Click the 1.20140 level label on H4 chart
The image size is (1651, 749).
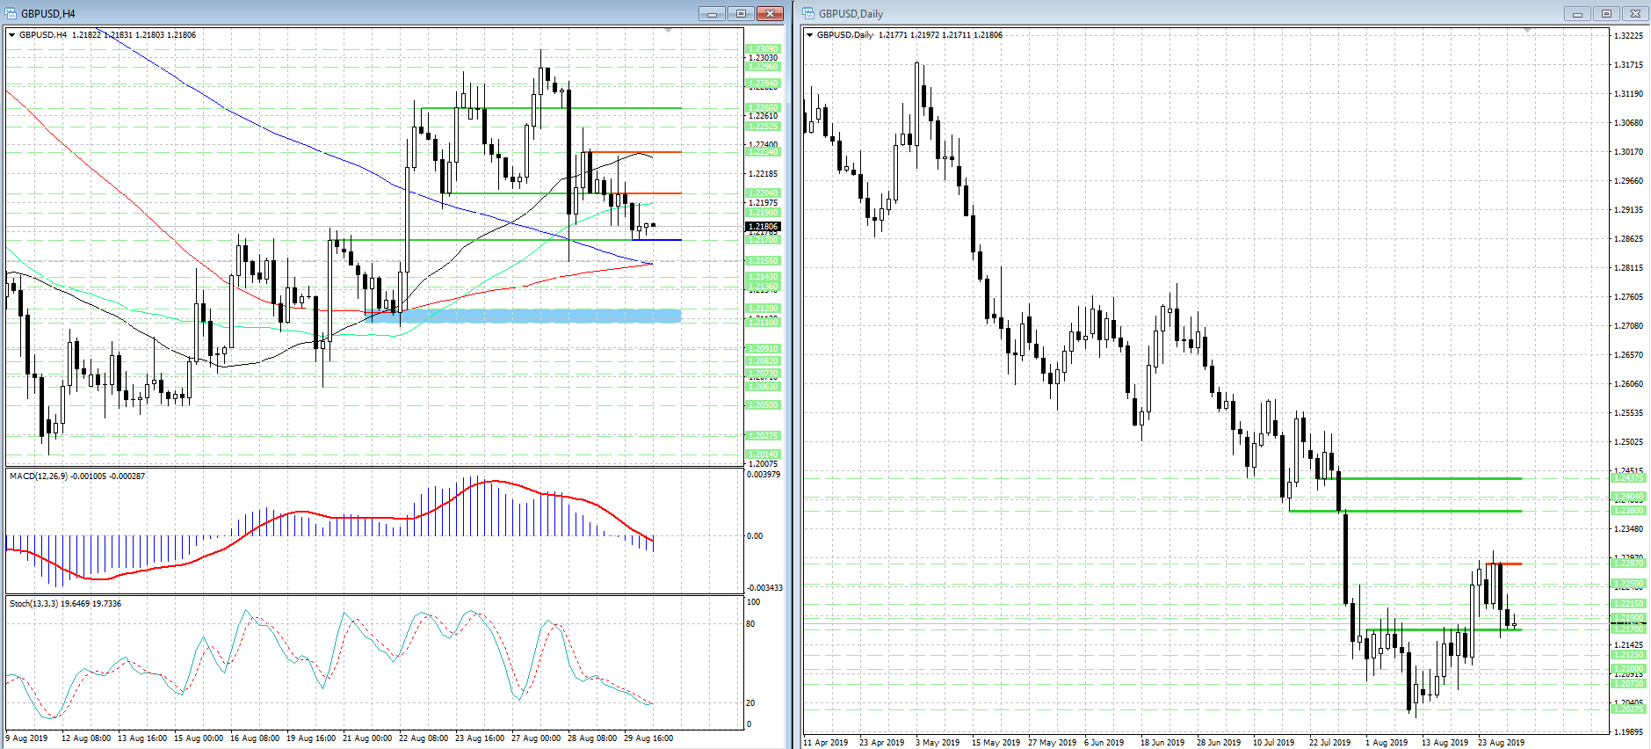coord(763,454)
